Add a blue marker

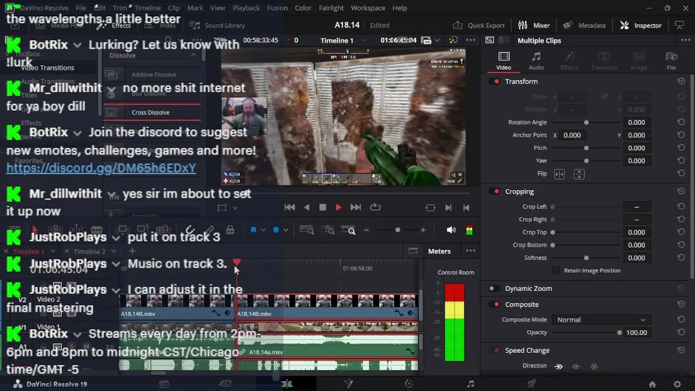(x=276, y=230)
